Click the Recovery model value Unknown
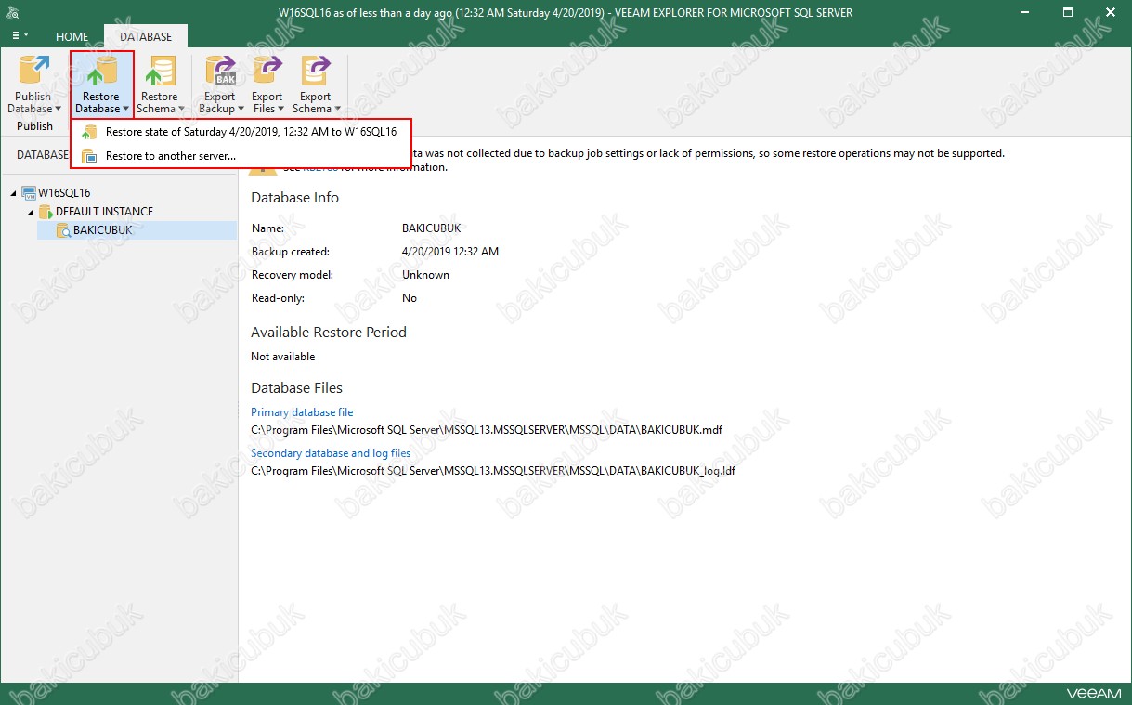 425,275
